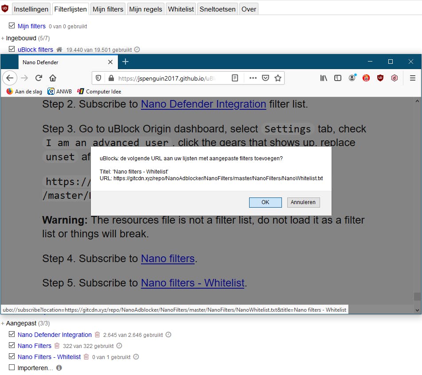Collapse the Aangepast filter group

pyautogui.click(x=3, y=324)
